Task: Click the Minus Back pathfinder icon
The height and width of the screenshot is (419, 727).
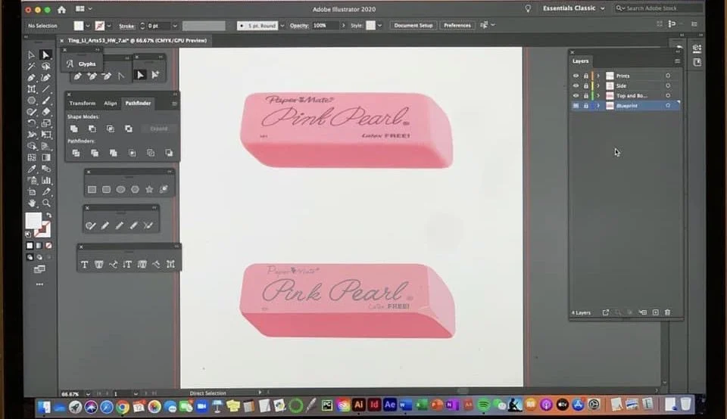Action: [169, 153]
